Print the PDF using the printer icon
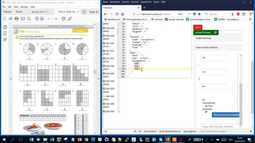The width and height of the screenshot is (255, 143). tap(16, 19)
